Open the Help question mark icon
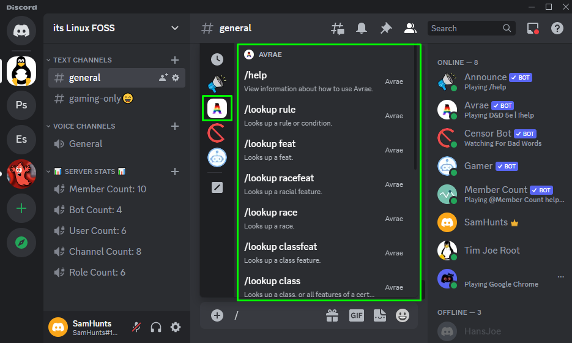 (x=557, y=29)
